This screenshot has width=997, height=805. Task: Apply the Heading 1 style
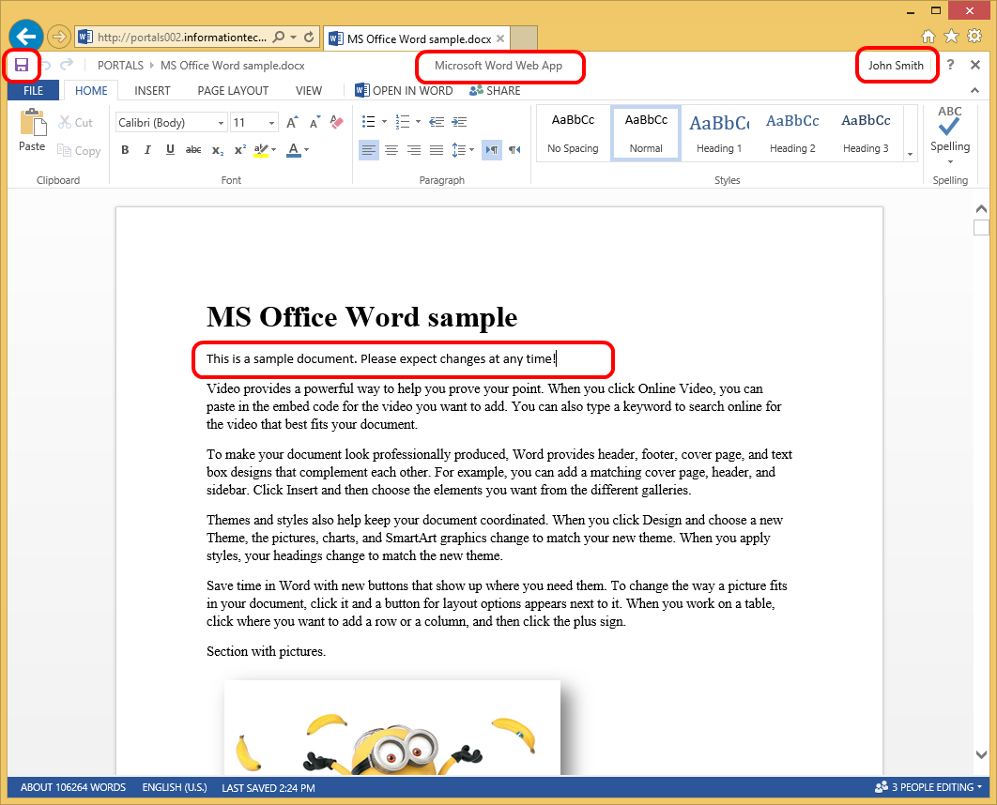pyautogui.click(x=718, y=133)
